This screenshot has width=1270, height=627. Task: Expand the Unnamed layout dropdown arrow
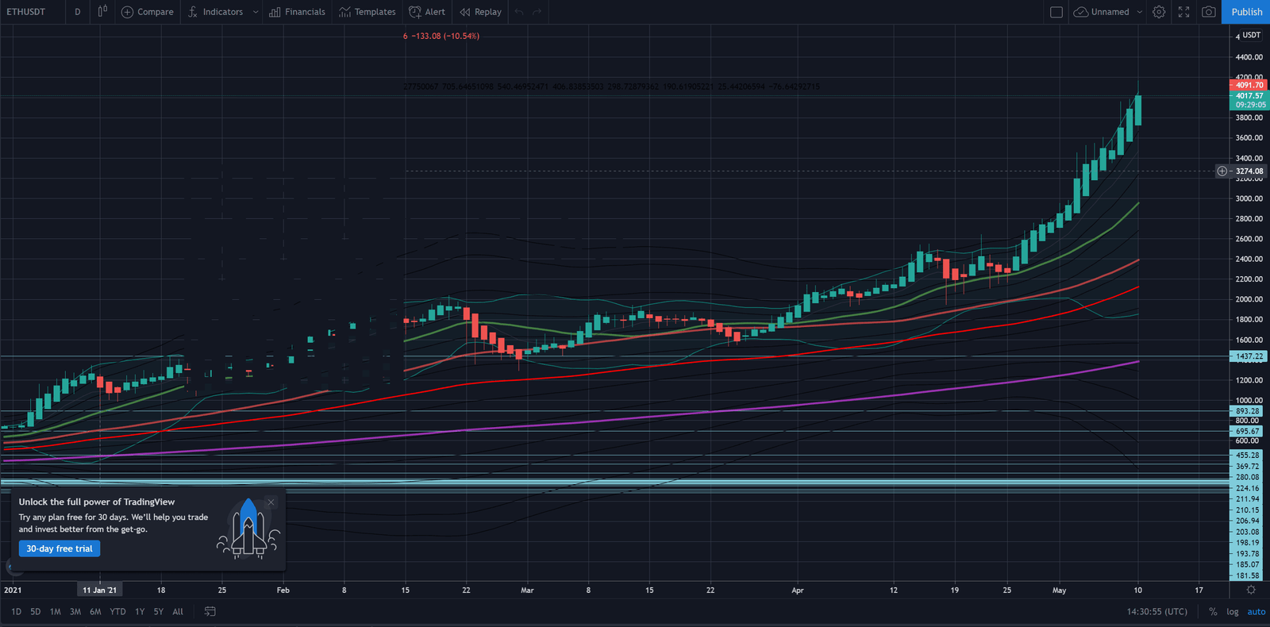1139,12
